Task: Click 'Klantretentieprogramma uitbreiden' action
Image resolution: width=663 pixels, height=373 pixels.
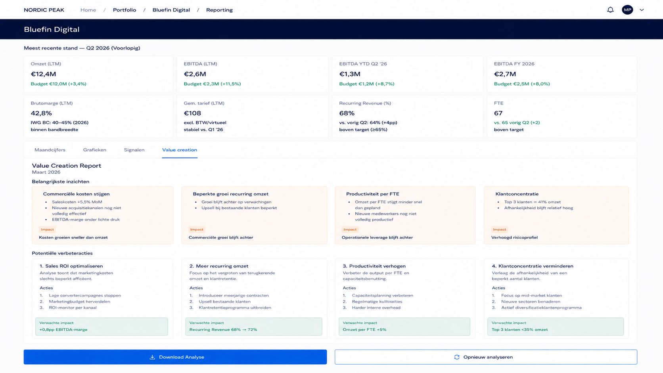Action: [235, 308]
